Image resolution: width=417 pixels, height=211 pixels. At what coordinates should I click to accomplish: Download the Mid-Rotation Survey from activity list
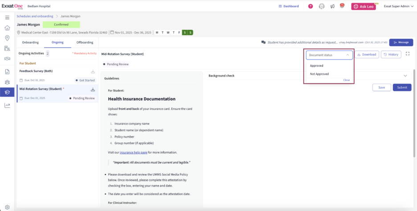93,89
